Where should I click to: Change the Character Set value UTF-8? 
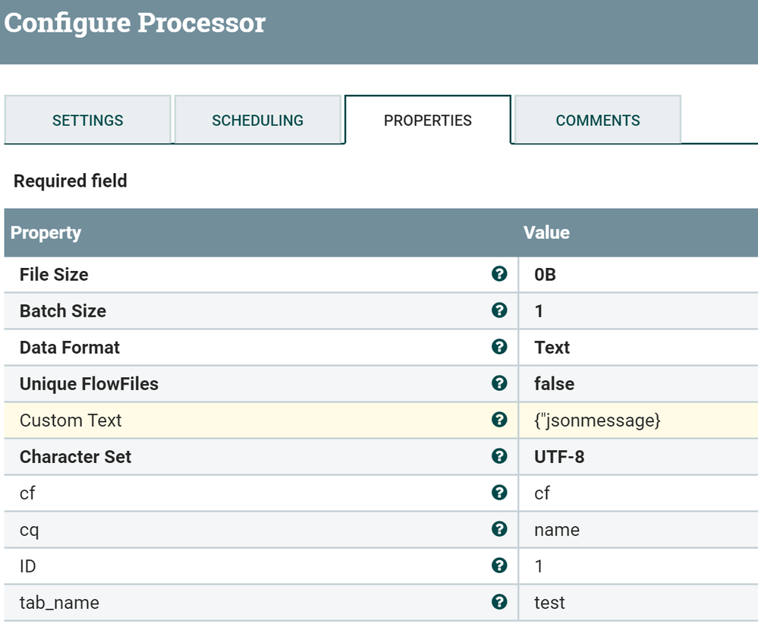(559, 457)
